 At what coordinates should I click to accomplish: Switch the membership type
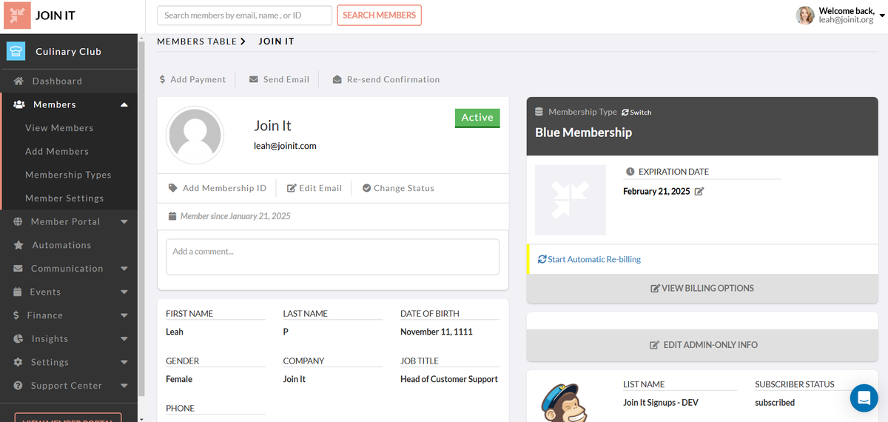click(x=636, y=113)
